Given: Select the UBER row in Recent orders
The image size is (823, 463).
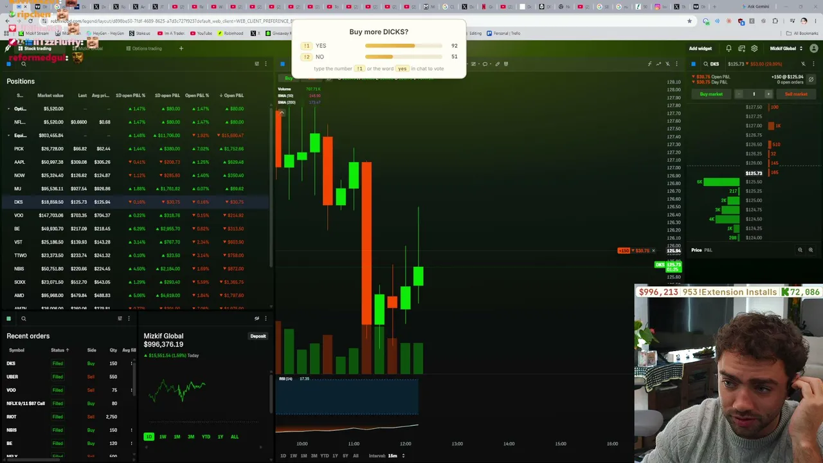Looking at the screenshot, I should [x=69, y=377].
